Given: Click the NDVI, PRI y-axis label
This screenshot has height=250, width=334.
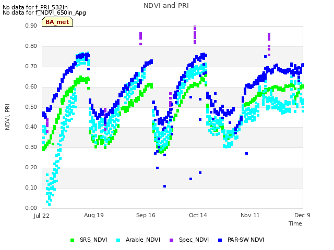Looking at the screenshot, I should click(7, 117).
